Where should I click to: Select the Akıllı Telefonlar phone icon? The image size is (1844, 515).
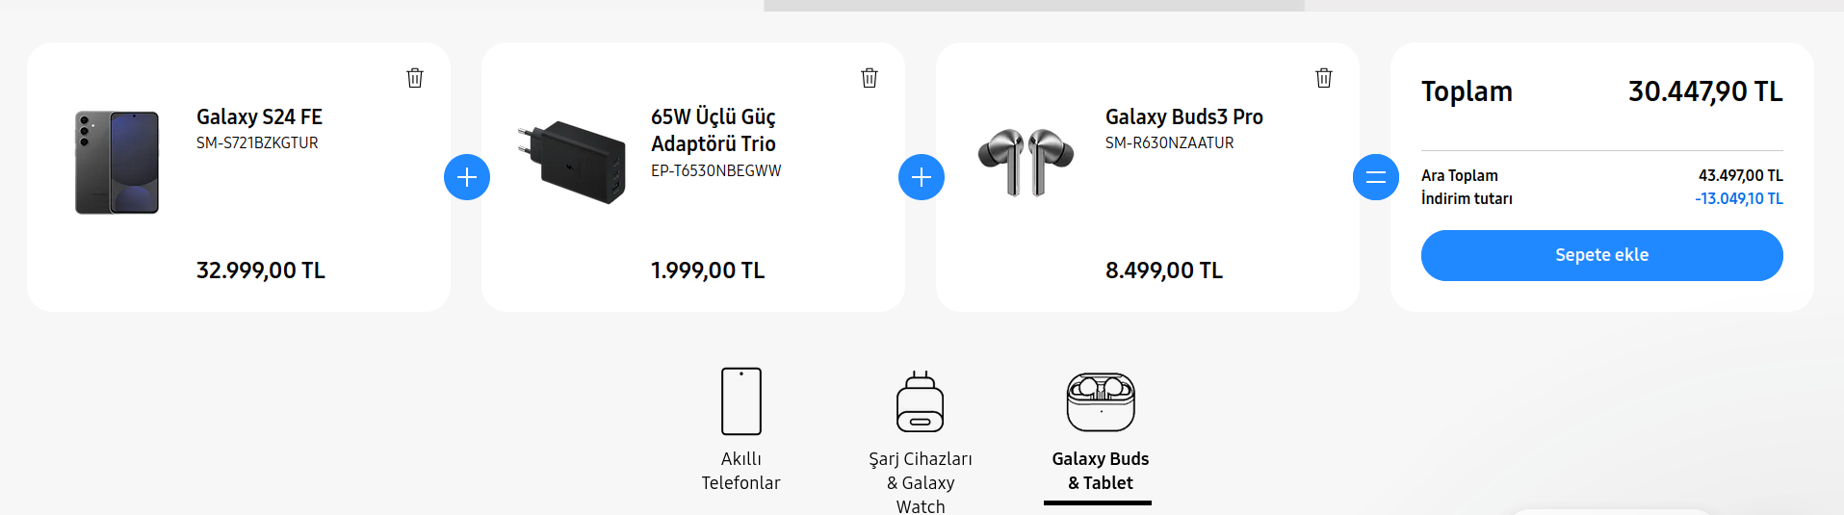[x=741, y=401]
